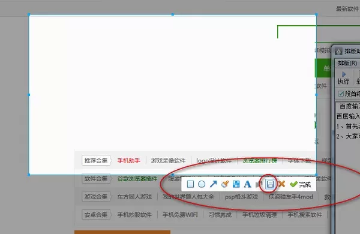This screenshot has width=360, height=234.
Task: Open the 游戏合集 category
Action: tap(96, 197)
